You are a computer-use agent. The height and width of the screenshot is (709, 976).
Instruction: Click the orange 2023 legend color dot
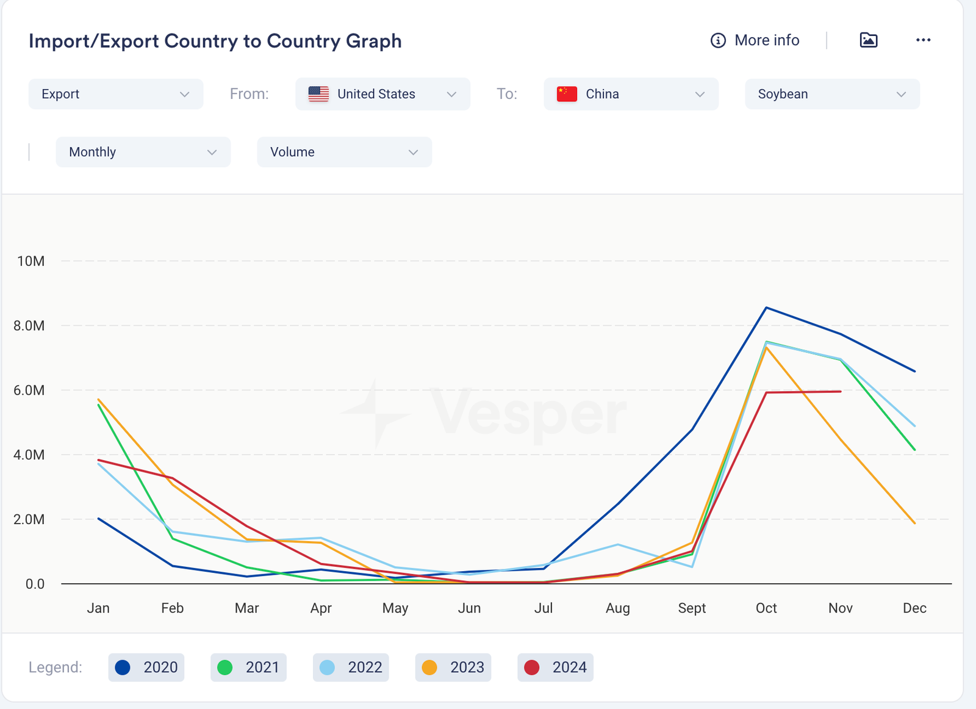pos(429,668)
